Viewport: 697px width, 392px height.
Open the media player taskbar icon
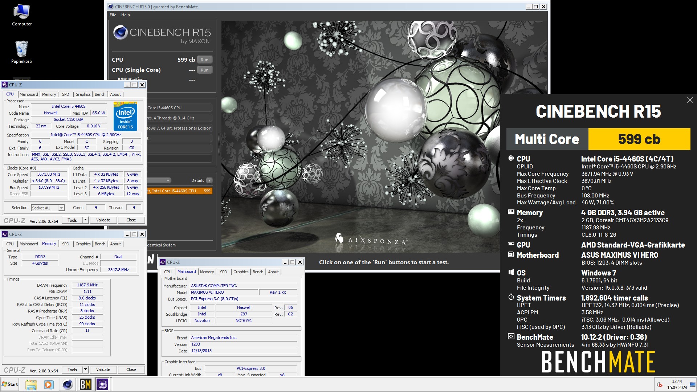[49, 384]
